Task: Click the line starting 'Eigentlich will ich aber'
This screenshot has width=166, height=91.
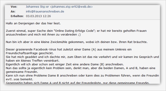Action: click(x=65, y=64)
